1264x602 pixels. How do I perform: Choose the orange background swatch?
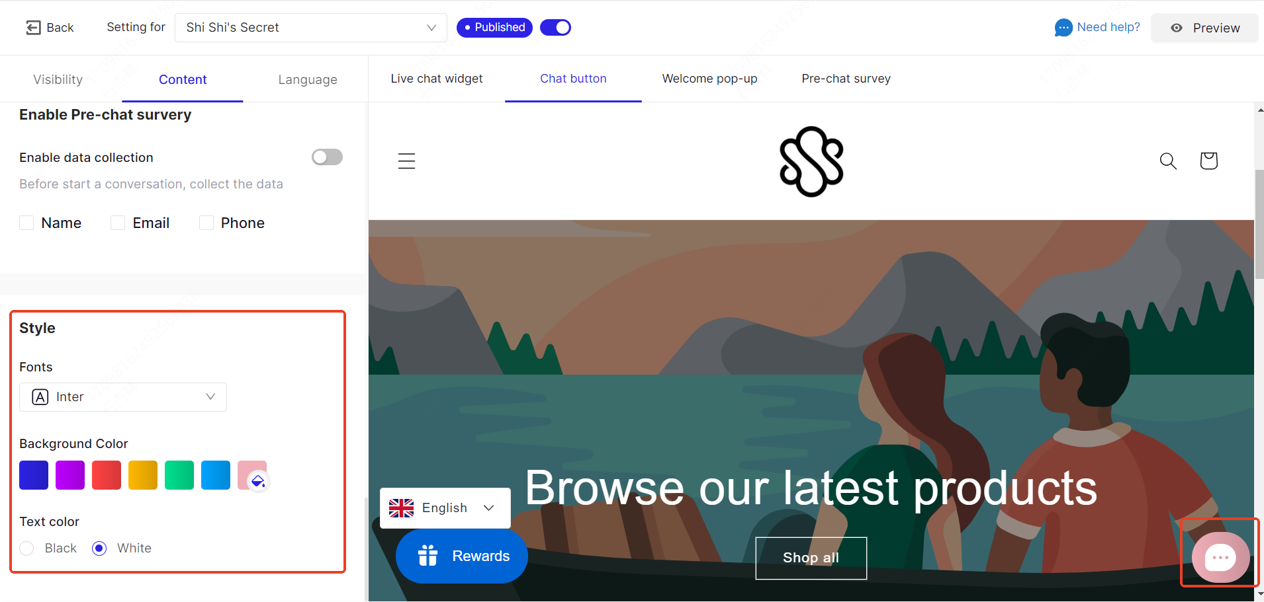pos(143,475)
